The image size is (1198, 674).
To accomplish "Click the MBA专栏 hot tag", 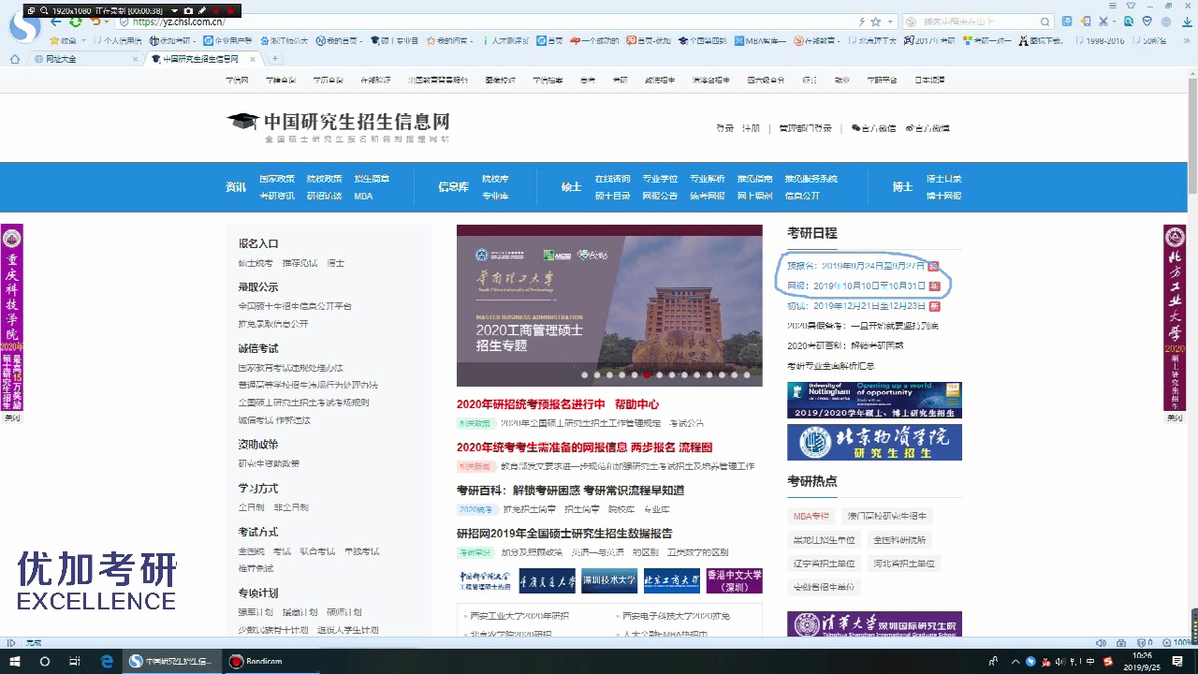I will (811, 516).
